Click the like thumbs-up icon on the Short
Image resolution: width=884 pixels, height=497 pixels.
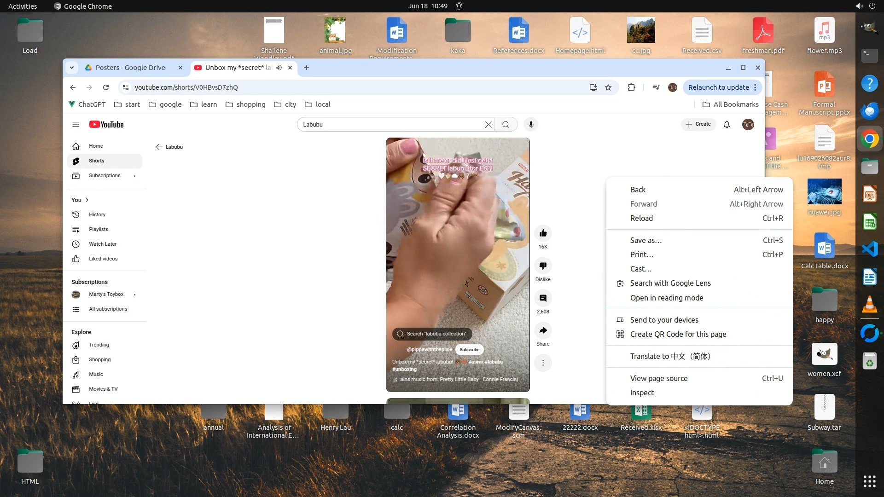click(x=543, y=233)
